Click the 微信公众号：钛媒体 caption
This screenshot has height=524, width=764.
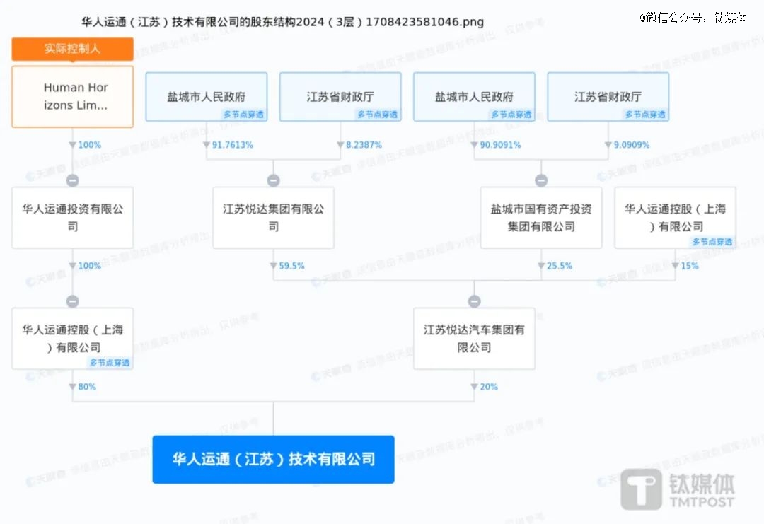[x=693, y=18]
